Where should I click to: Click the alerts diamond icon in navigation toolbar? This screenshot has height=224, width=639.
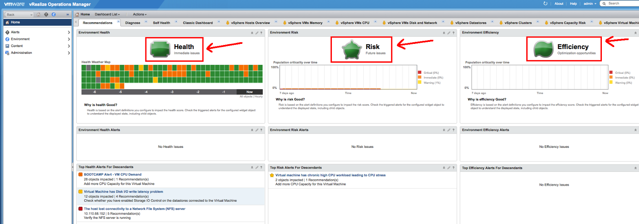46,14
